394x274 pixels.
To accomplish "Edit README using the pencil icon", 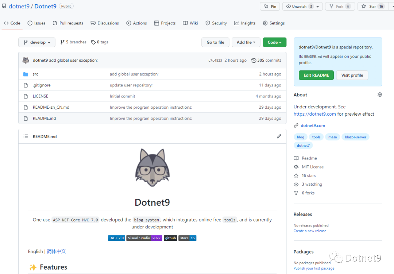I will point(279,136).
